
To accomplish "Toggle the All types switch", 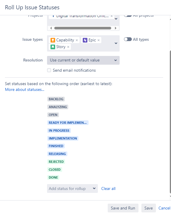I will click(128, 39).
